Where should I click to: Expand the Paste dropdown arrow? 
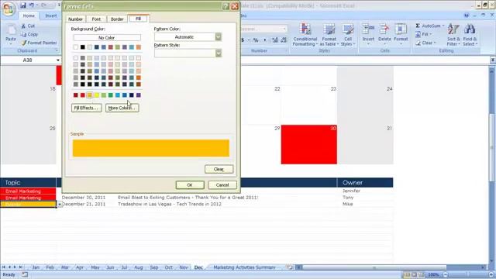pyautogui.click(x=11, y=43)
